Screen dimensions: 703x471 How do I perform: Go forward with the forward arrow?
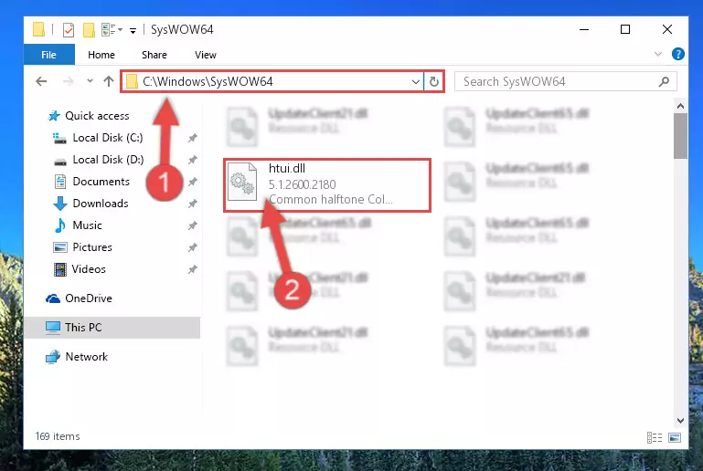coord(69,81)
